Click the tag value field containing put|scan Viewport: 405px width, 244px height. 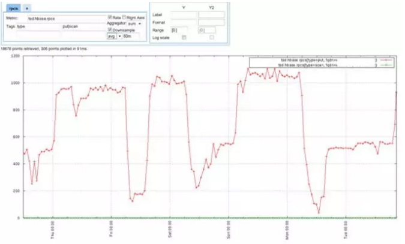coord(84,26)
